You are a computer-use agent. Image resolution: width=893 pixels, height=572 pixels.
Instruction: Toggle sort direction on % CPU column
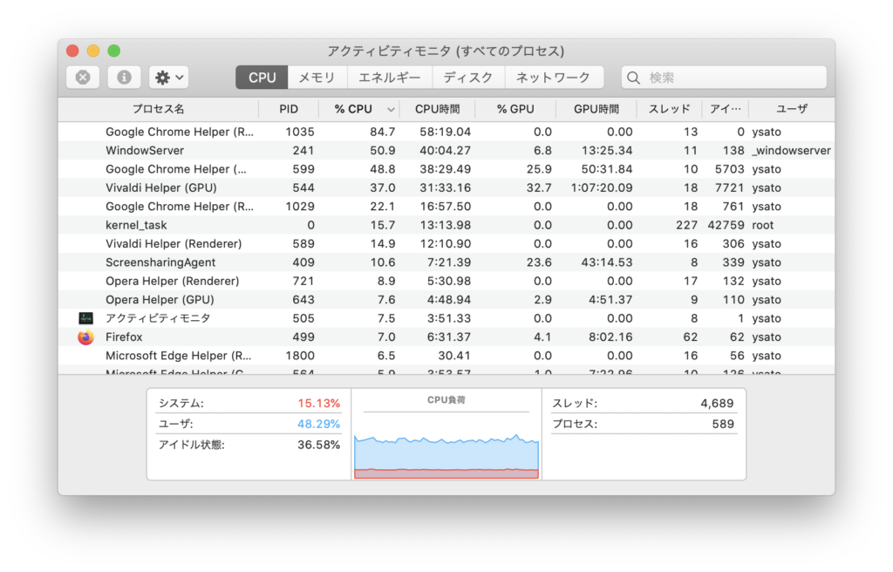(x=392, y=110)
